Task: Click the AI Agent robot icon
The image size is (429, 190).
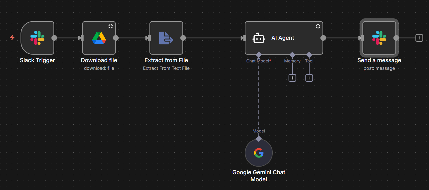Action: (x=259, y=38)
